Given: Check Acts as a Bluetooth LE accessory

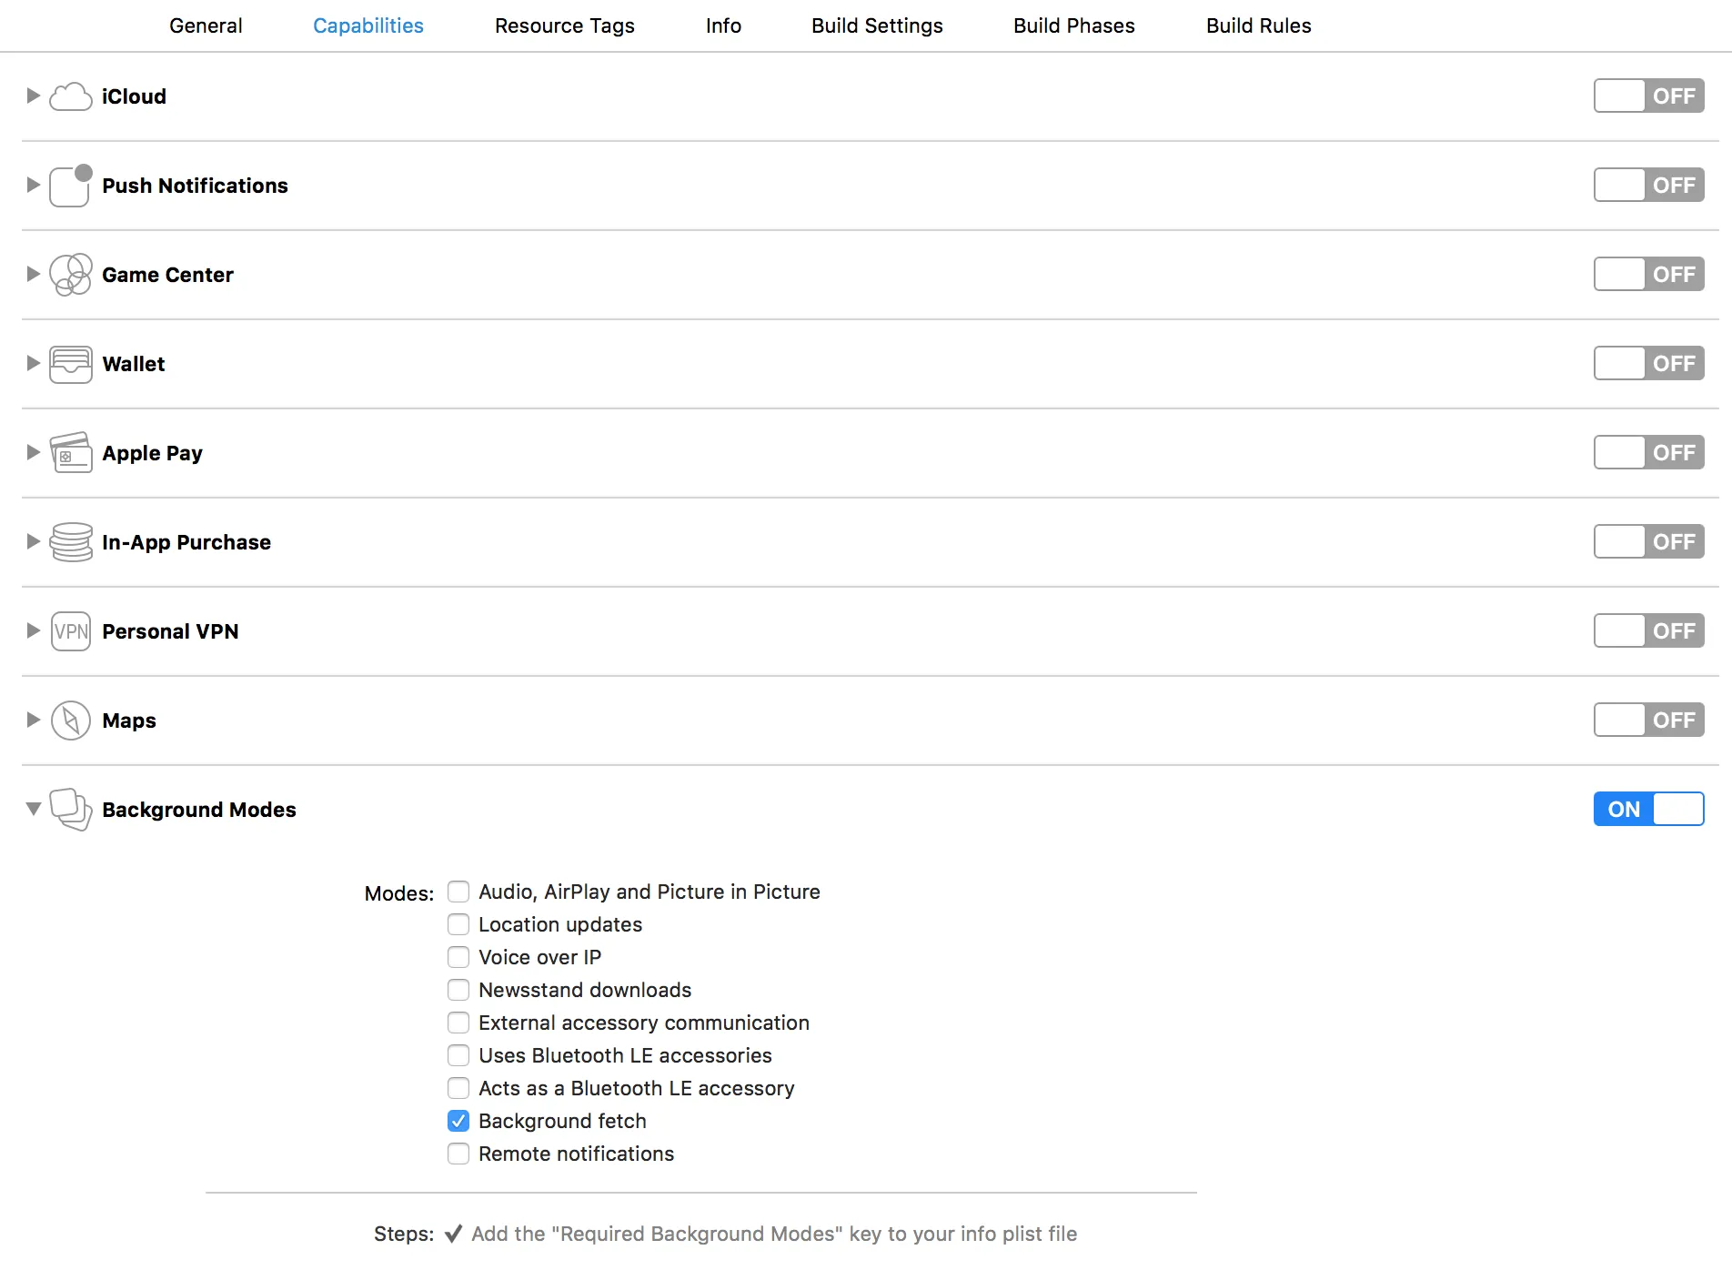Looking at the screenshot, I should pyautogui.click(x=458, y=1088).
